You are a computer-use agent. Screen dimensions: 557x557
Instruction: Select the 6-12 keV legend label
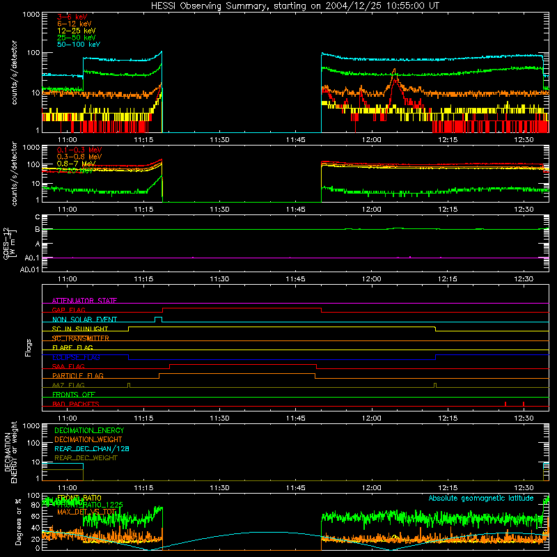pos(74,24)
